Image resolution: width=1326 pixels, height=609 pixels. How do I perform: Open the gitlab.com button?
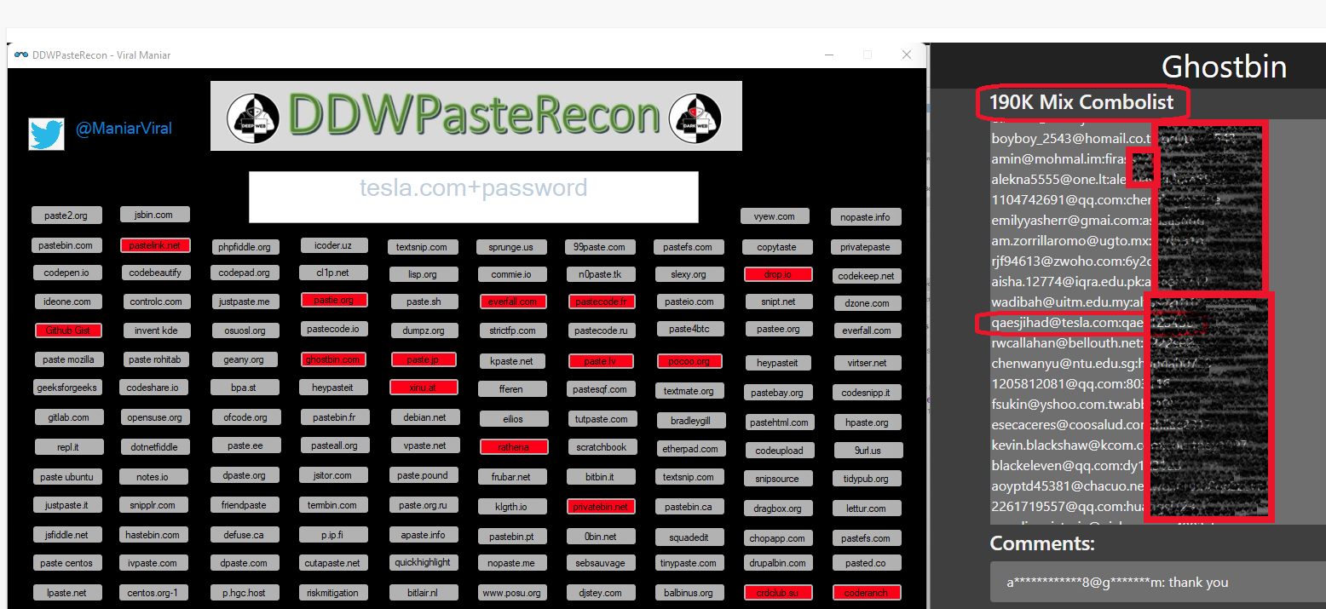68,417
